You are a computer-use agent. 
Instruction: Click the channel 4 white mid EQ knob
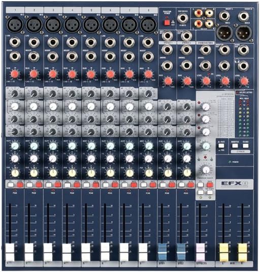pos(72,106)
